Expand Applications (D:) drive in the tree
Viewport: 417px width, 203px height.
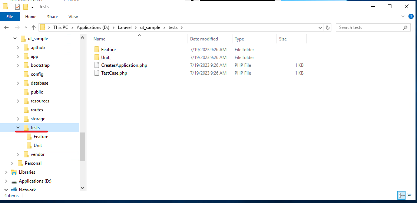6,181
